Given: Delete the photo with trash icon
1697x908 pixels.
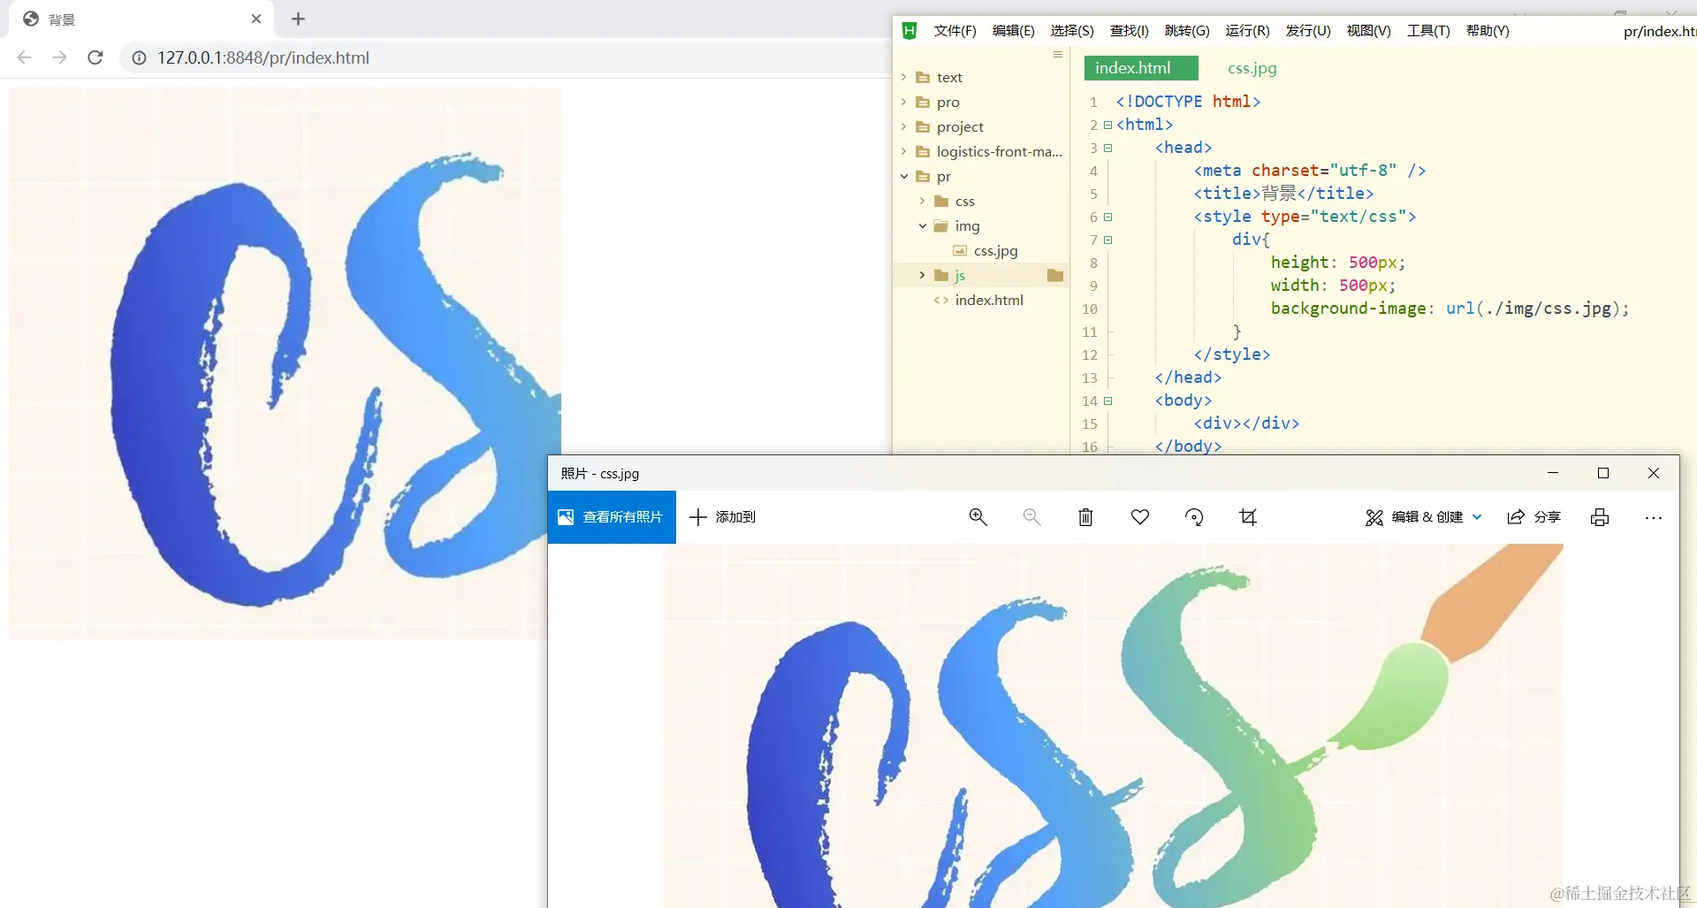Looking at the screenshot, I should (x=1085, y=517).
